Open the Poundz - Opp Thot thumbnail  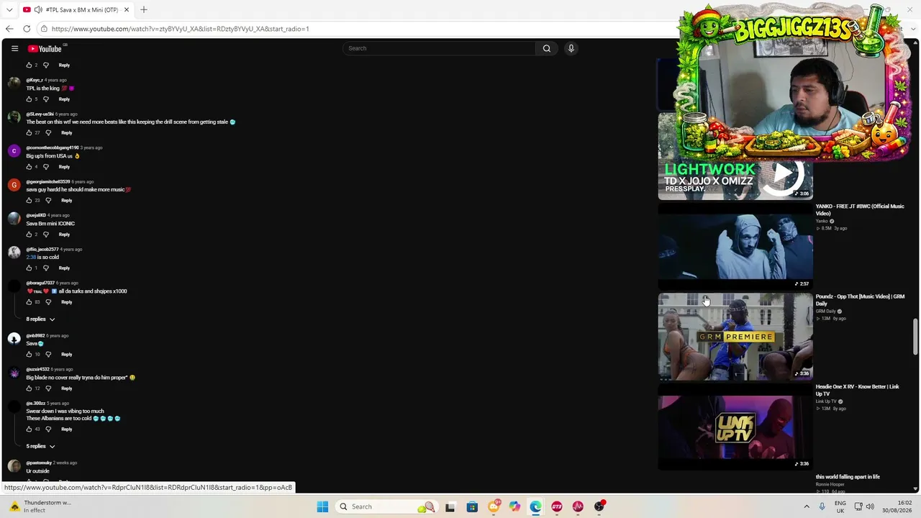pyautogui.click(x=735, y=336)
